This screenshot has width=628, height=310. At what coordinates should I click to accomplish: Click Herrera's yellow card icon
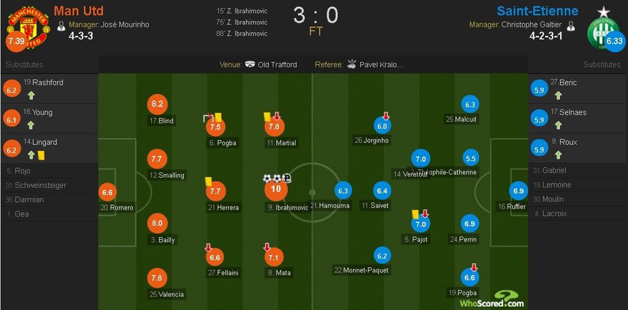coord(208,182)
